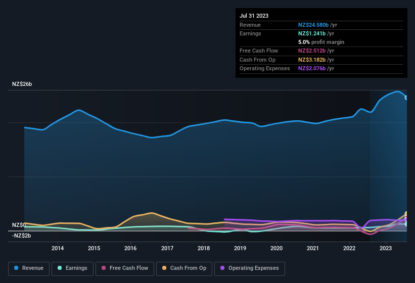415x283 pixels.
Task: Select the 2021 x-axis label
Action: tap(313, 248)
